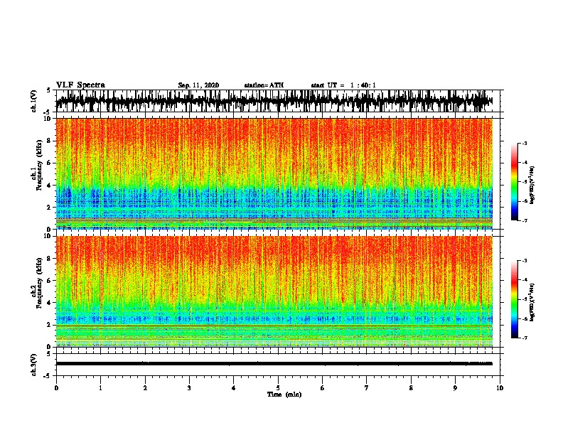
Task: Click the "ch.3(V)" axis label
Action: coord(34,365)
